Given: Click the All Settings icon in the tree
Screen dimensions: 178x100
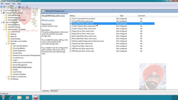Looking at the screenshot, I should coord(9,79).
